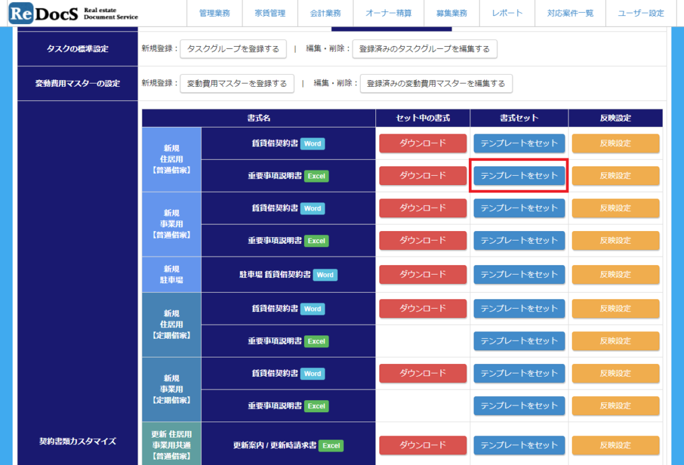This screenshot has height=465, width=684.
Task: Click Word badge in 新規住居用普通借家 row
Action: 313,144
